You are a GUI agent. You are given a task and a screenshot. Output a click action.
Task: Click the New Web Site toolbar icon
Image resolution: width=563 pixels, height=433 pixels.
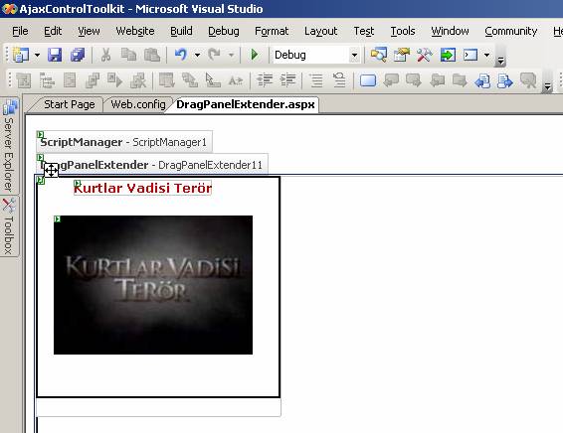pos(21,55)
